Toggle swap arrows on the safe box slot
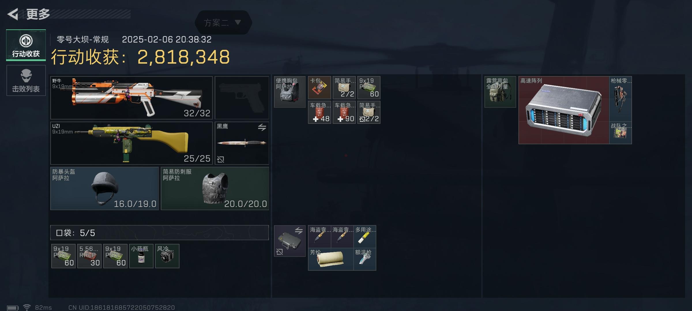Viewport: 692px width, 311px height. point(299,230)
